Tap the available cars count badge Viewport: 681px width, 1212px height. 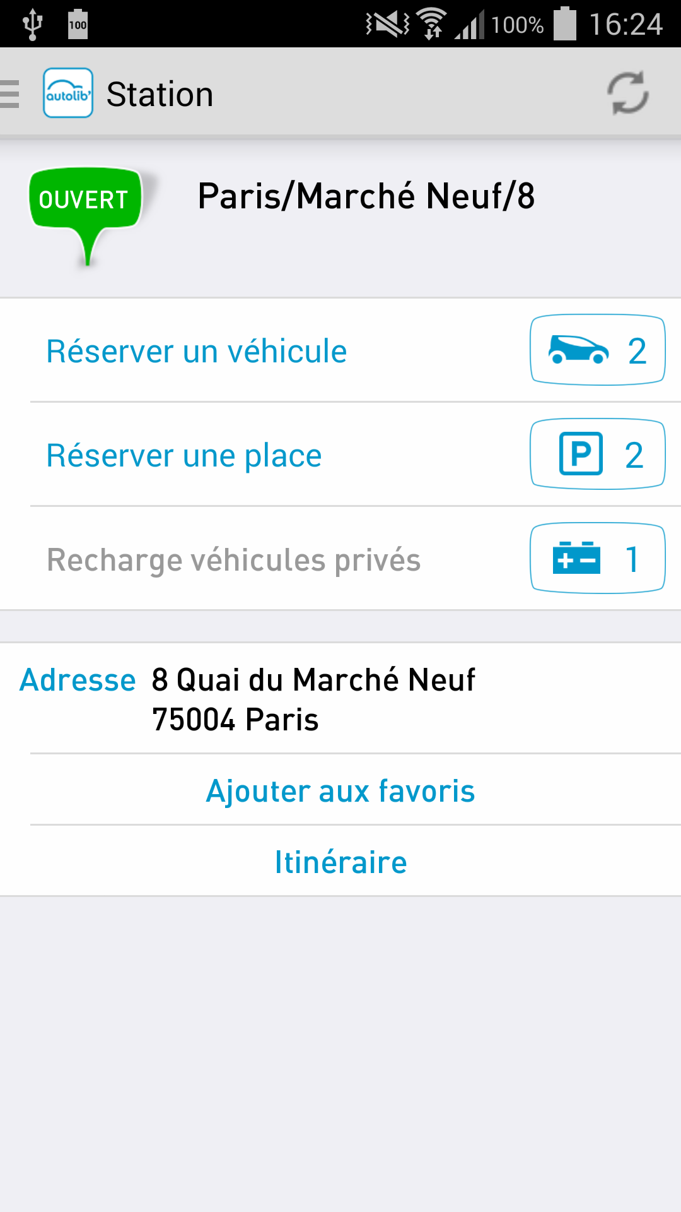(598, 350)
